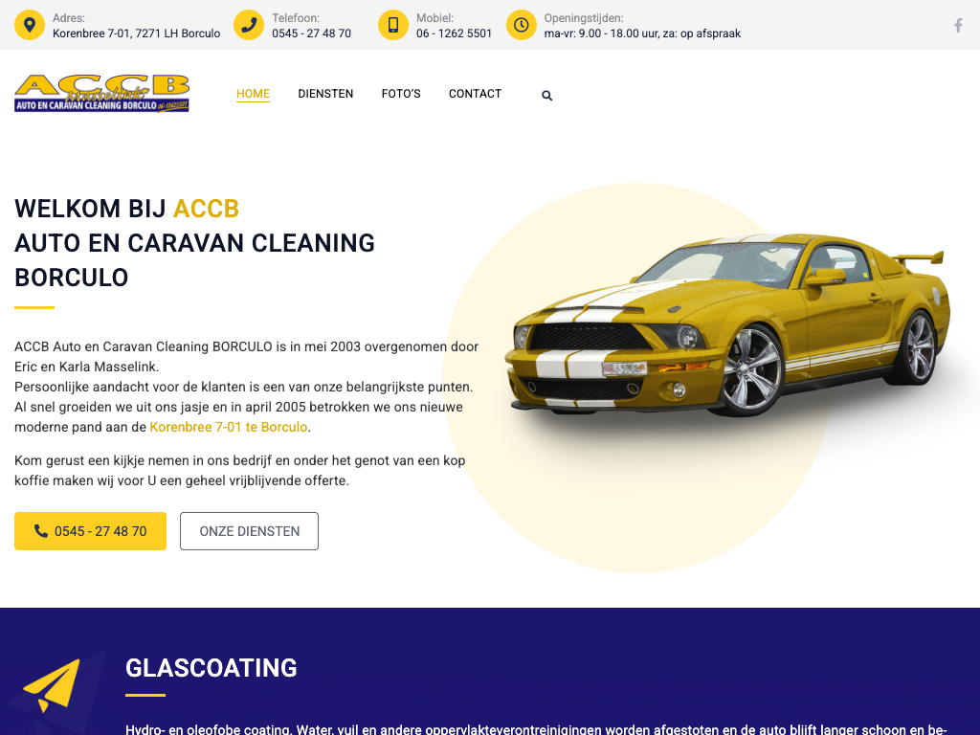Click the ACCB Masselink logo
980x735 pixels.
pyautogui.click(x=101, y=94)
